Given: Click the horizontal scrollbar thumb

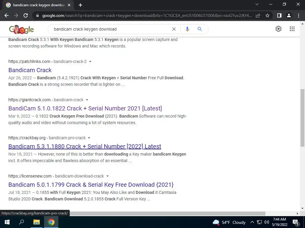Looking at the screenshot, I should point(167,213).
